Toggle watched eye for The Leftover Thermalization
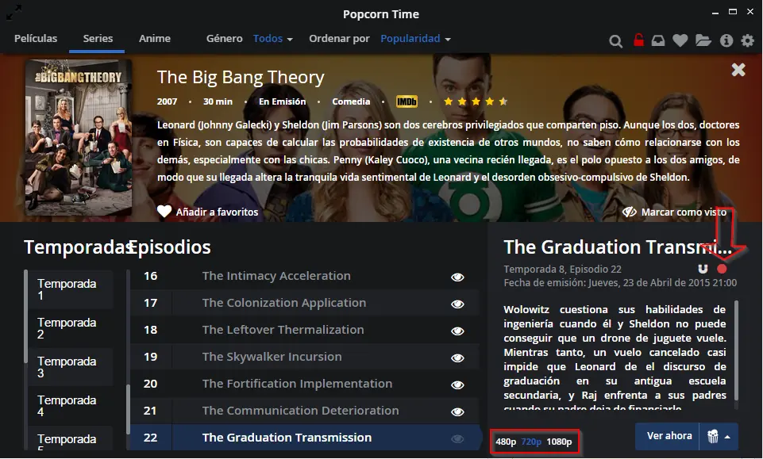Viewport: 763px width, 459px height. point(457,331)
